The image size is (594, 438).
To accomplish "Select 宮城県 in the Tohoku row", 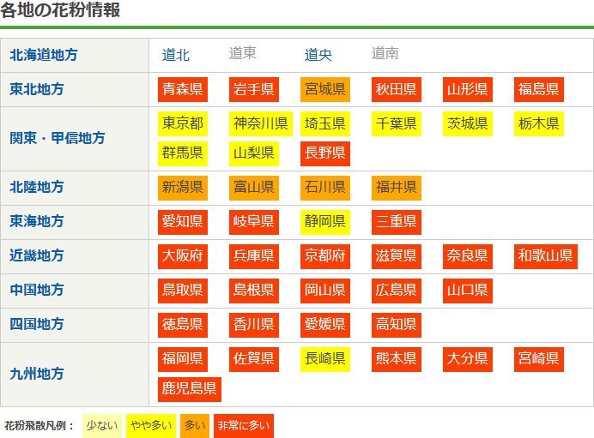I will (324, 89).
